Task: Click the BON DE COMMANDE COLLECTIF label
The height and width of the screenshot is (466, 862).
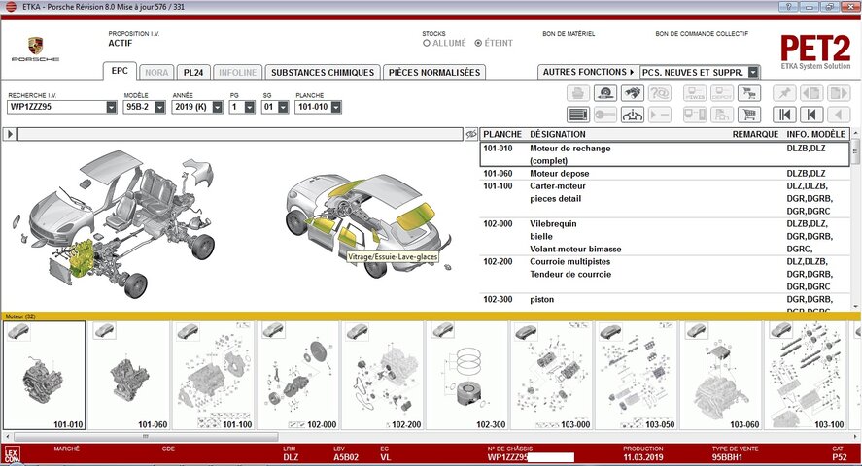Action: click(702, 33)
